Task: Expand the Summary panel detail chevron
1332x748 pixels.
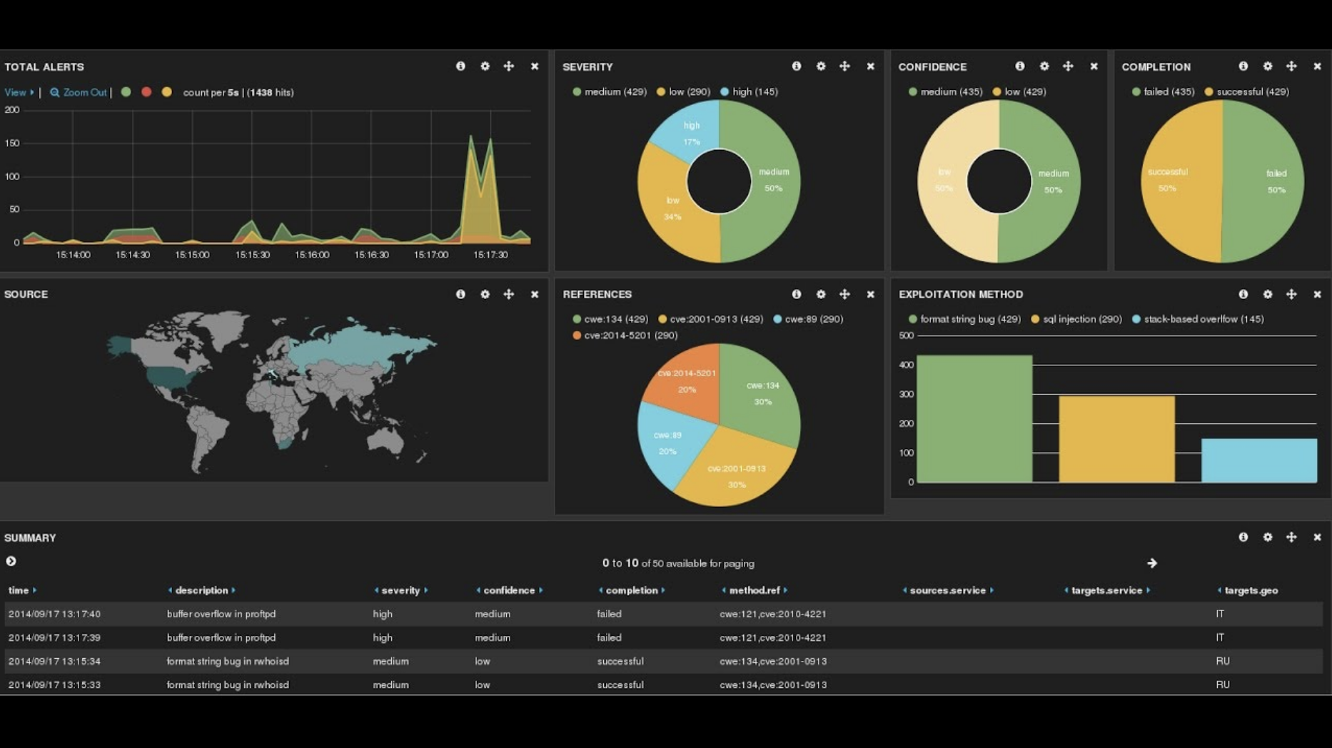Action: pyautogui.click(x=10, y=561)
